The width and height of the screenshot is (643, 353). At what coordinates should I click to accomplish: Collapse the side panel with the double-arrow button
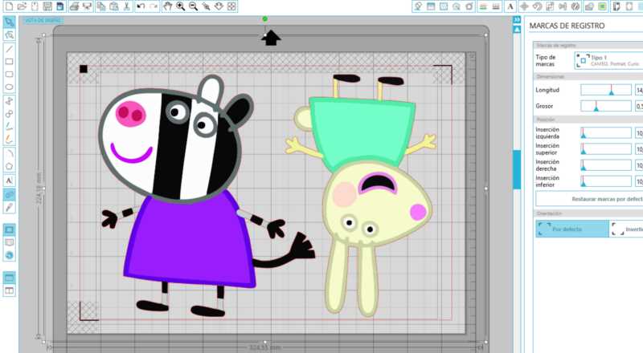click(x=517, y=20)
